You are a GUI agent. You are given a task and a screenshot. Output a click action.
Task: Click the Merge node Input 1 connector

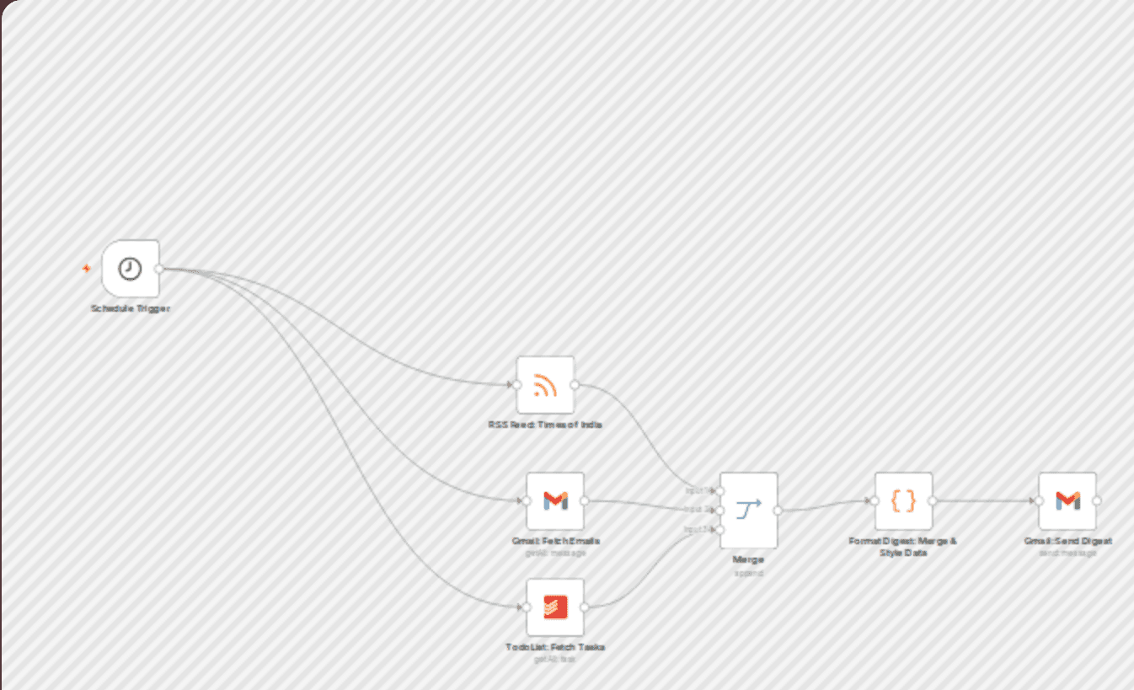(x=720, y=490)
